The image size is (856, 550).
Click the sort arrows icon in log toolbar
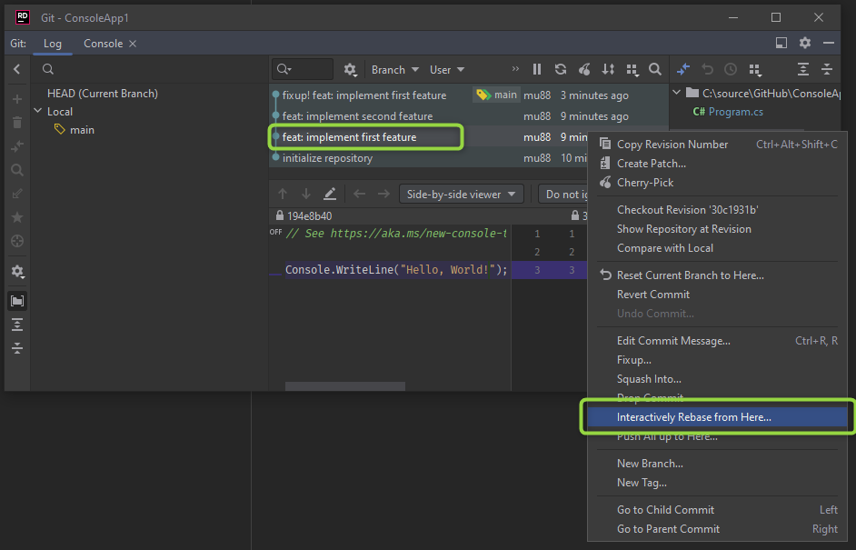tap(608, 69)
